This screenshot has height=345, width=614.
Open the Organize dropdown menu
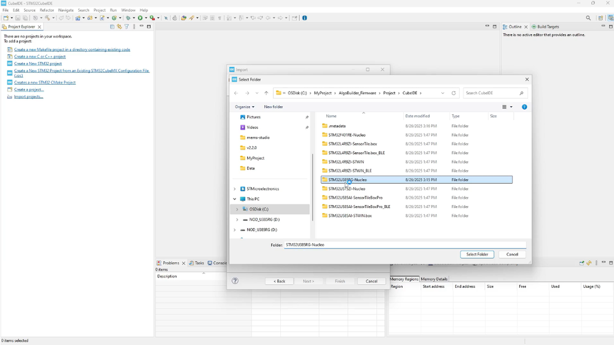click(244, 107)
